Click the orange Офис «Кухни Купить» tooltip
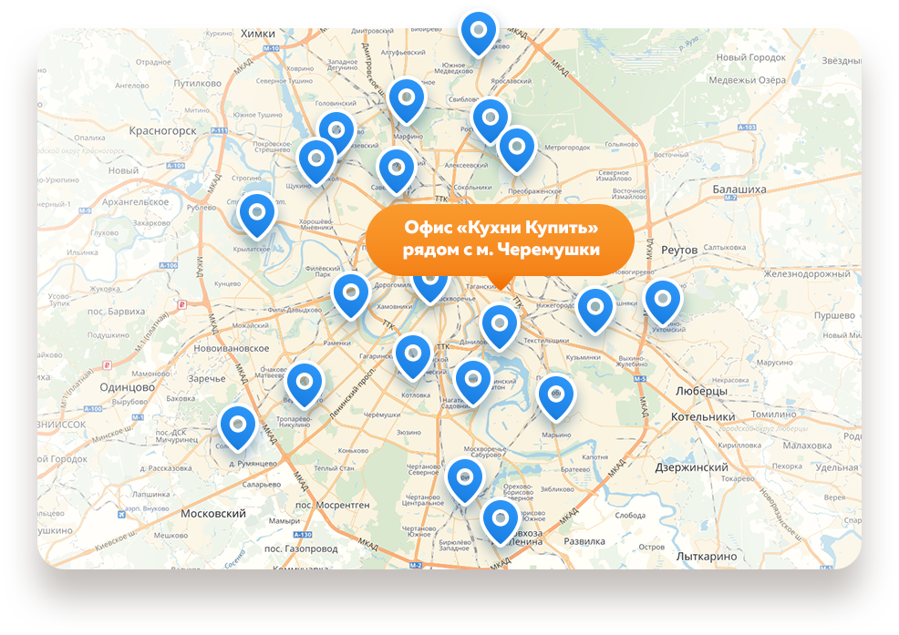 pos(500,240)
